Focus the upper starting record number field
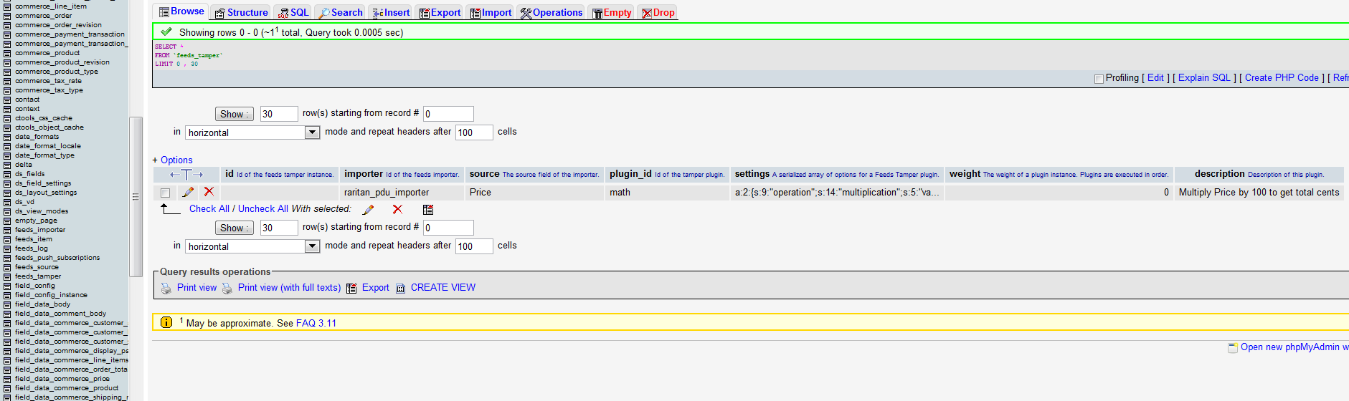 [448, 114]
